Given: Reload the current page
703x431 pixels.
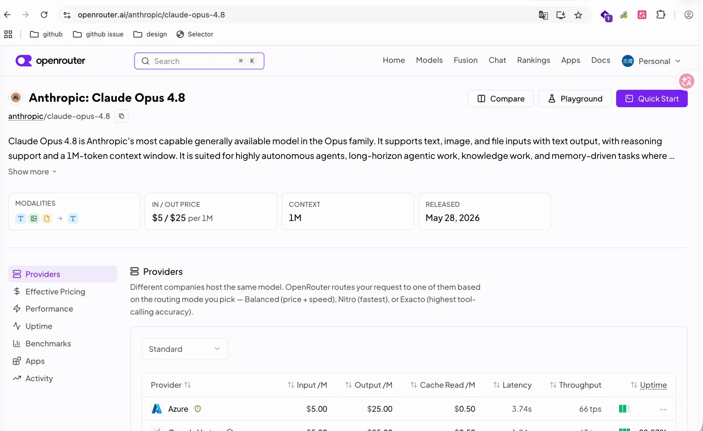Looking at the screenshot, I should pos(44,15).
